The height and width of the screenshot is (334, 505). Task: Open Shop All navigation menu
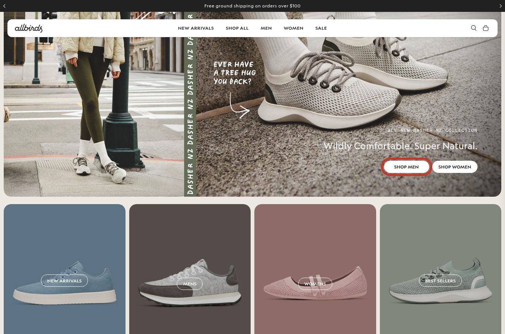point(237,28)
